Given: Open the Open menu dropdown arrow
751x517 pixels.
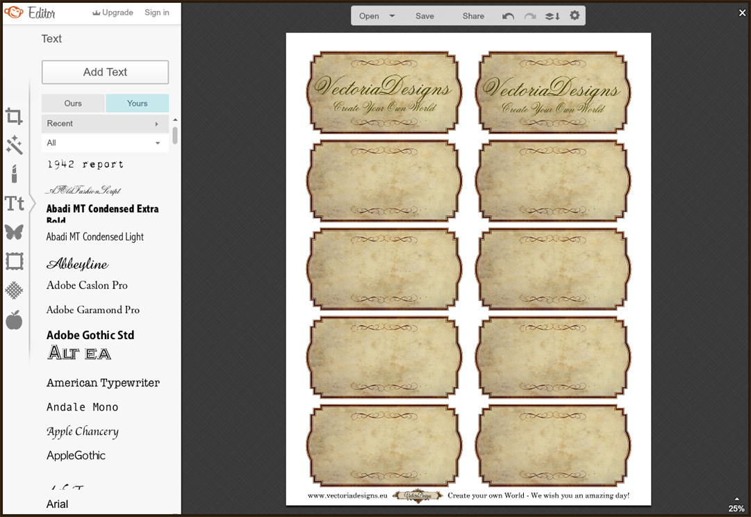Looking at the screenshot, I should (x=392, y=16).
